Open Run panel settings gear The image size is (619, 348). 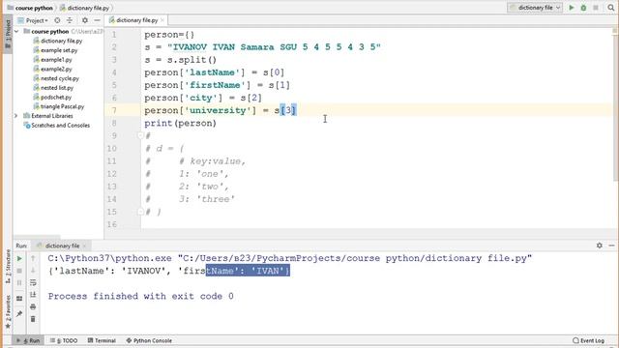pos(600,246)
